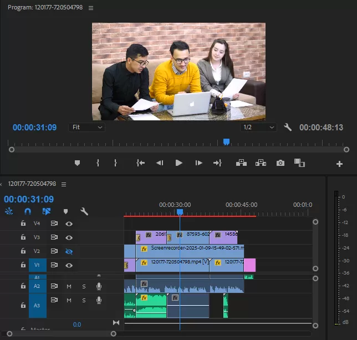Screen dimensions: 357x340
Task: Go to Out point
Action: tap(217, 163)
